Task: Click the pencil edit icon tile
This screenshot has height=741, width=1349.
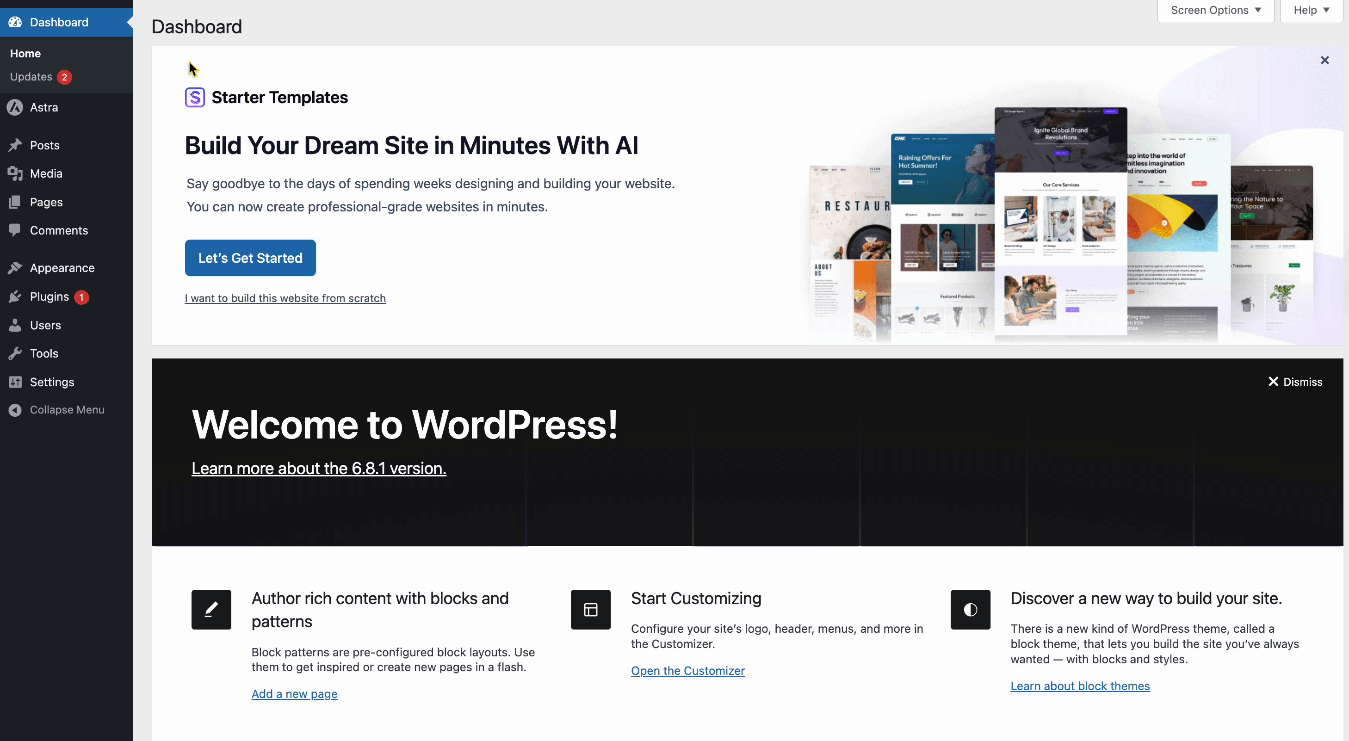Action: 211,610
